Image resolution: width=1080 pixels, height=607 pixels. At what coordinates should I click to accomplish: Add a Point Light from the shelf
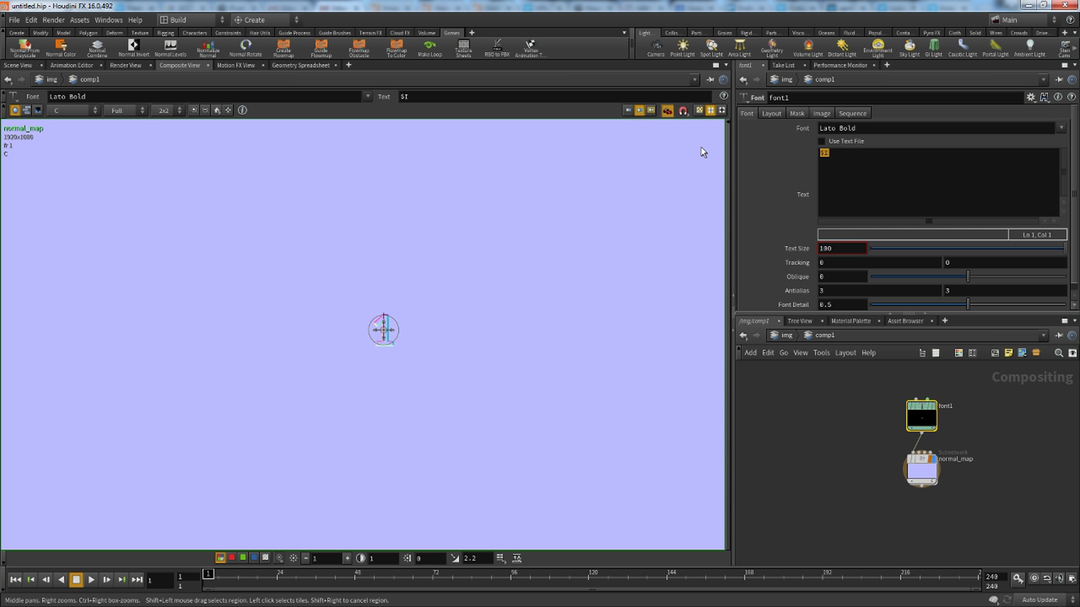click(x=683, y=48)
